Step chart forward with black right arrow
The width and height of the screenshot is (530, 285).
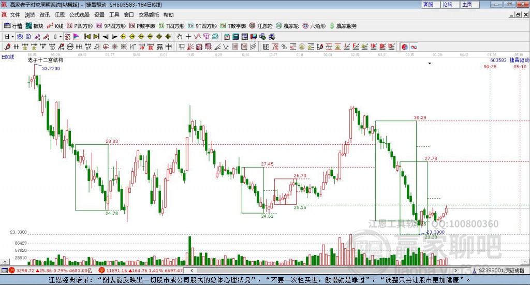(114, 37)
